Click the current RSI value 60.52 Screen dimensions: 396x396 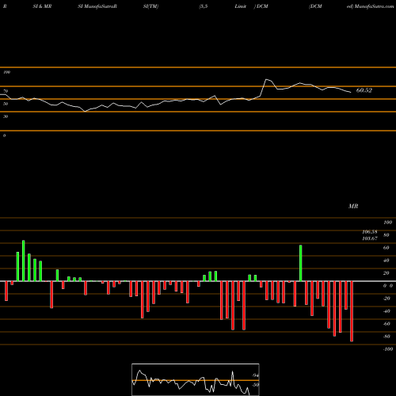(x=364, y=90)
